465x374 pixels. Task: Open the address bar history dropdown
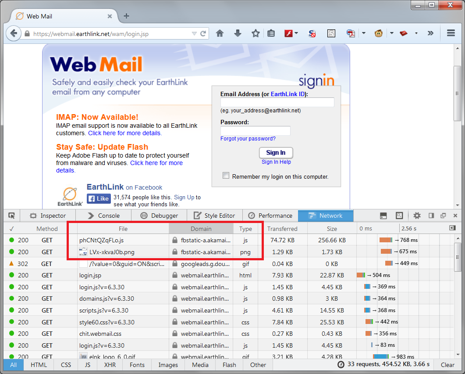tap(194, 33)
